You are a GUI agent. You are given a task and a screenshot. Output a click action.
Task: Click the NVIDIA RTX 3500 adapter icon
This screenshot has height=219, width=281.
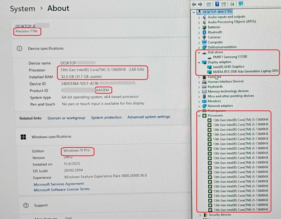coord(209,72)
